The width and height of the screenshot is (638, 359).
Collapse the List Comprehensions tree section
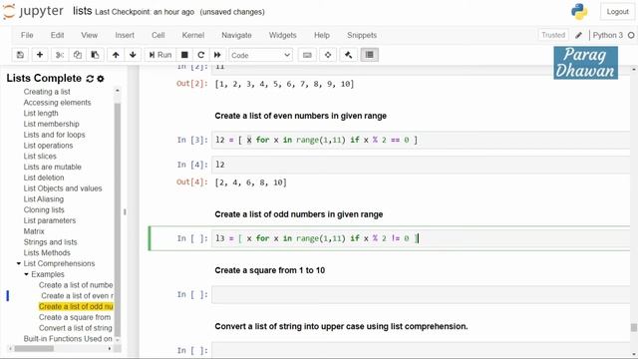coord(19,263)
